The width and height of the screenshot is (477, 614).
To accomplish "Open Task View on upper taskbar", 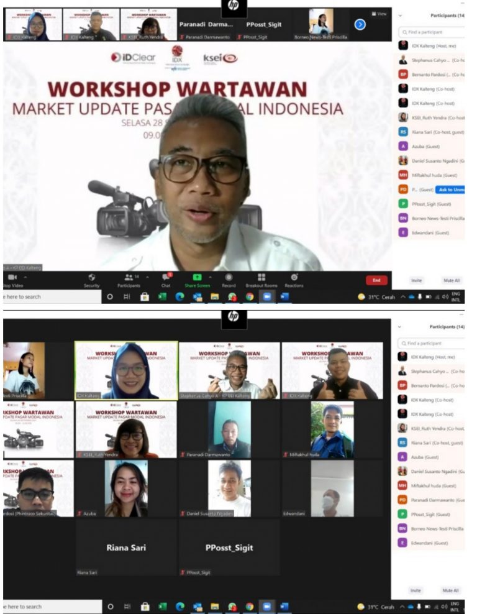I will pos(127,297).
